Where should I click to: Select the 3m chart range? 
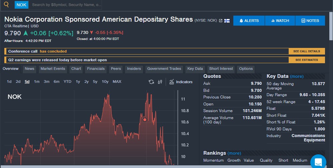point(47,82)
